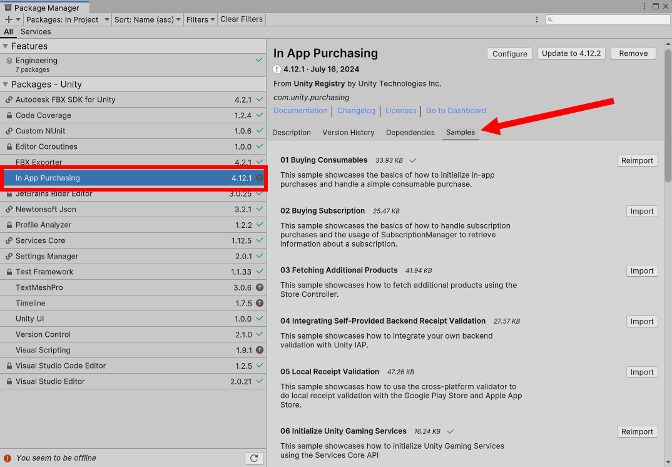The width and height of the screenshot is (672, 467).
Task: Open the Go to Dashboard link
Action: [456, 111]
